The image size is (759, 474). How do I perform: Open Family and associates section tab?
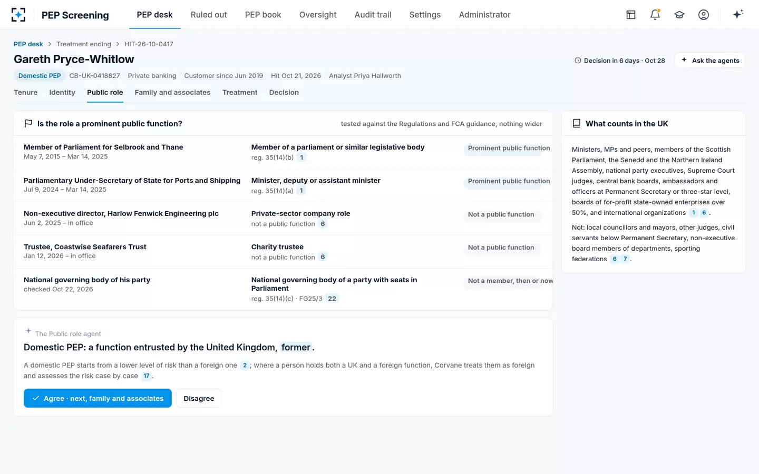click(172, 93)
